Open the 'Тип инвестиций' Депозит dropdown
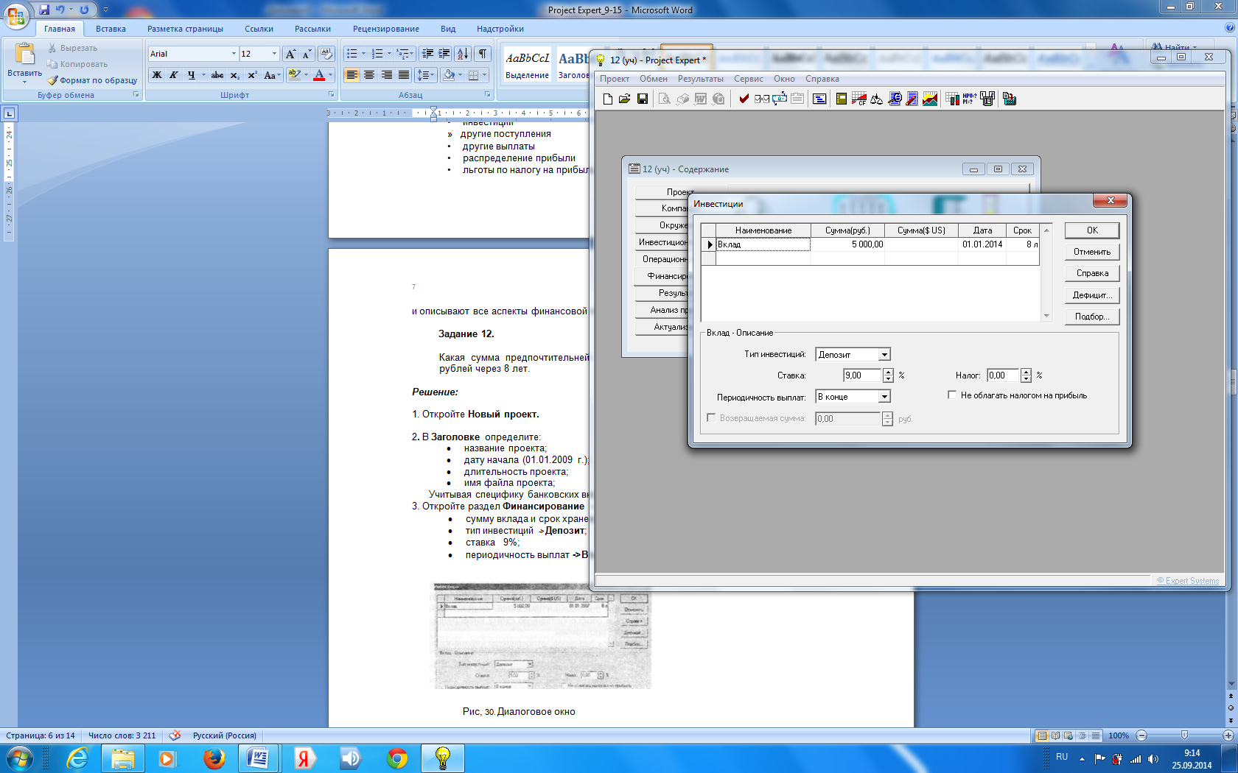 click(x=884, y=355)
